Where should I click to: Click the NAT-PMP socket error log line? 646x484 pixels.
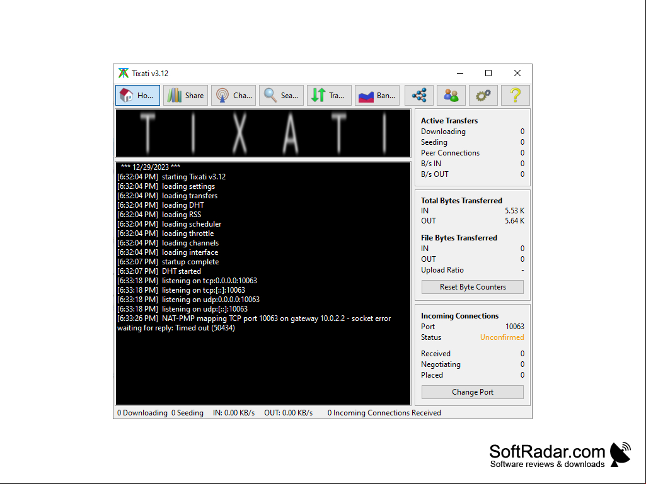pyautogui.click(x=254, y=323)
